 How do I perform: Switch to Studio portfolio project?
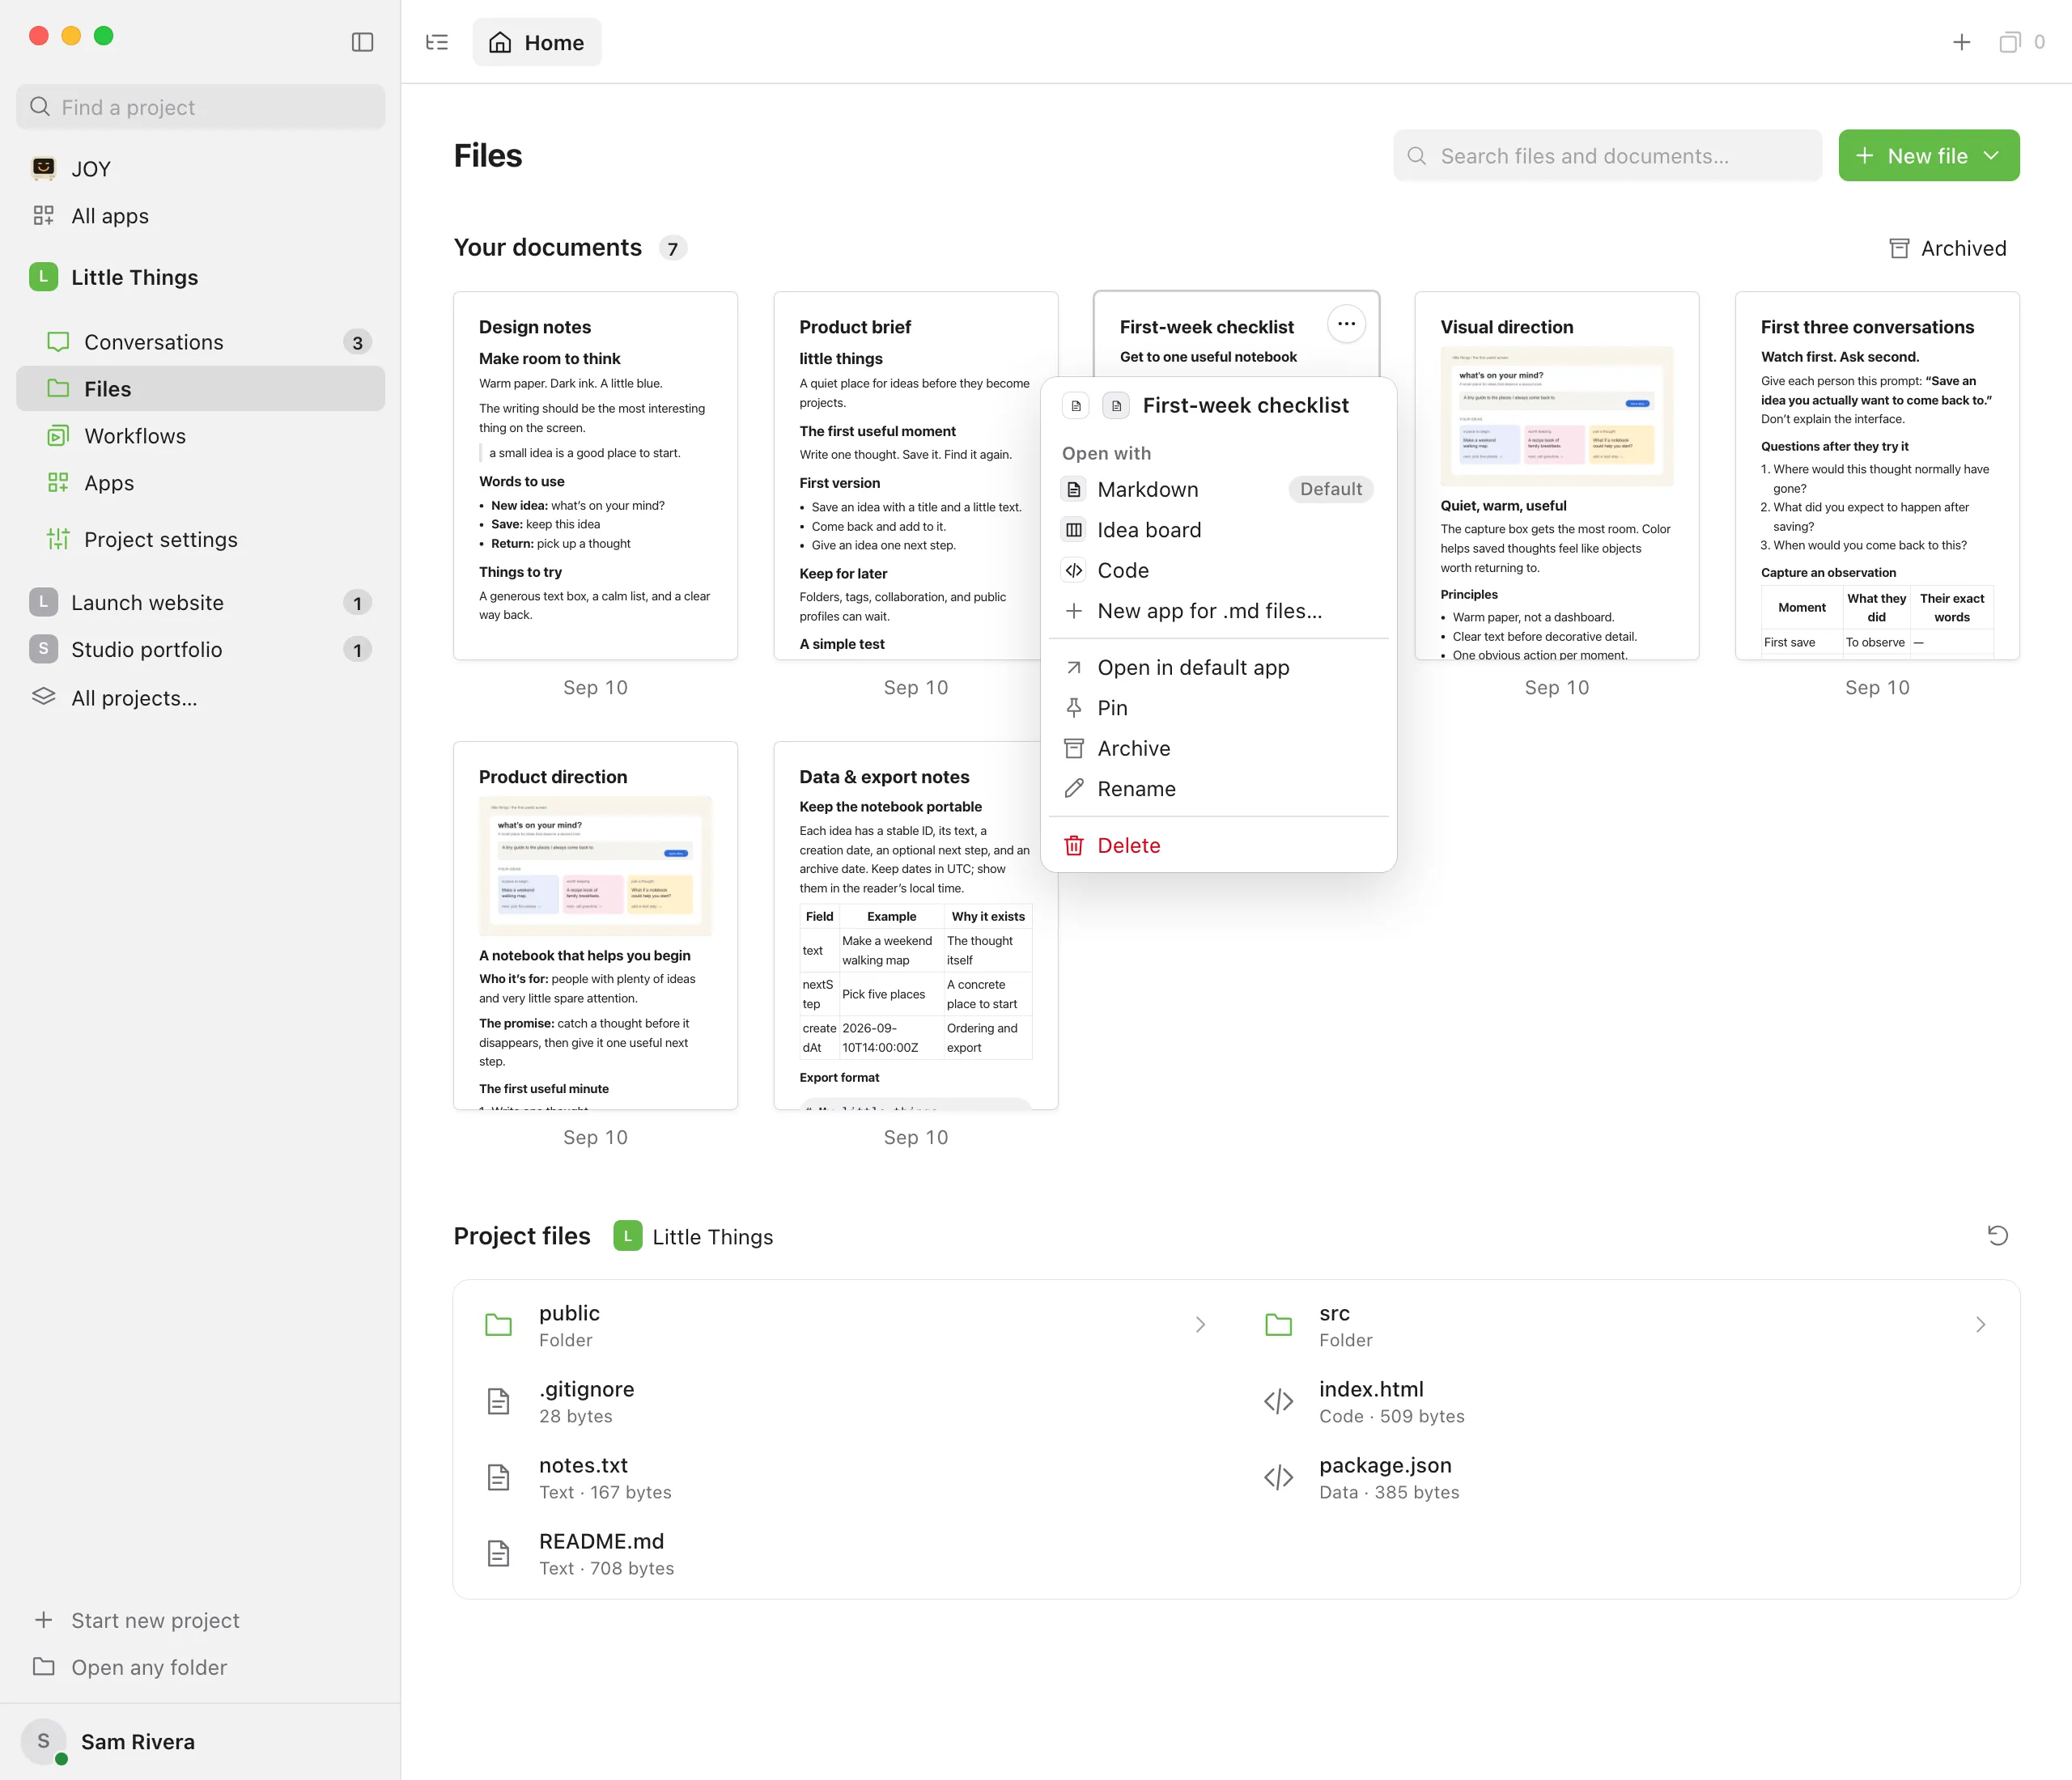tap(201, 650)
